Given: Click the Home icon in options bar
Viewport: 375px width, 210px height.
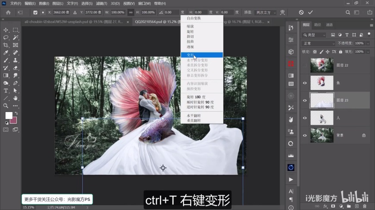Looking at the screenshot, I should pyautogui.click(x=8, y=12).
